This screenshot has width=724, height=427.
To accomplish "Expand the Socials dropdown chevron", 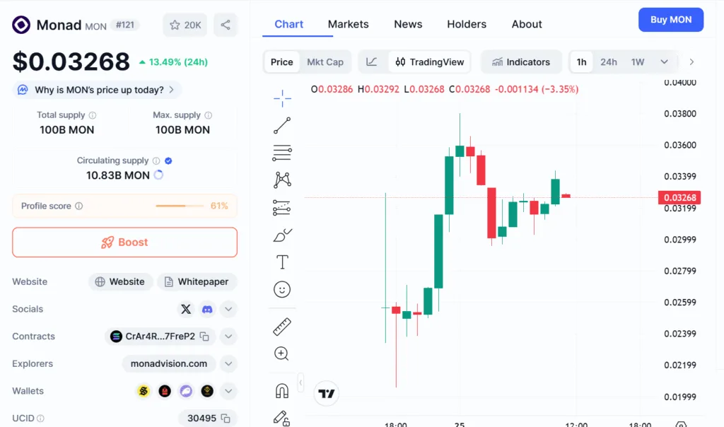I will [228, 309].
